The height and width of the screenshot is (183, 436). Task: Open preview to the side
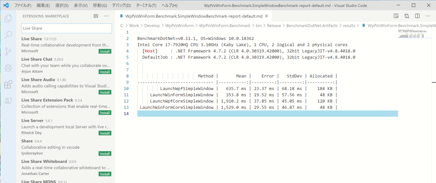click(x=396, y=16)
